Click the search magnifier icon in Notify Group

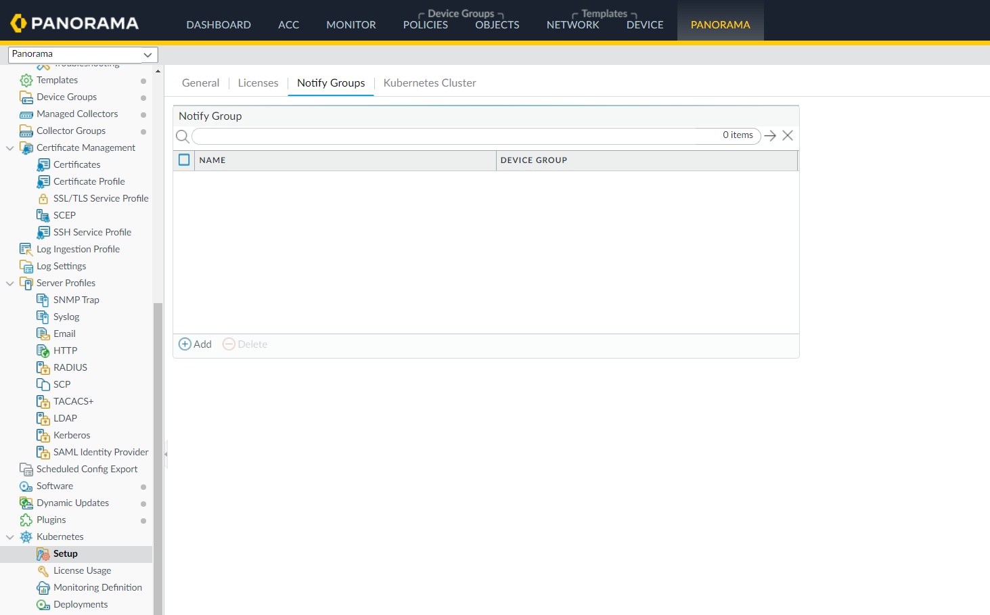point(182,137)
